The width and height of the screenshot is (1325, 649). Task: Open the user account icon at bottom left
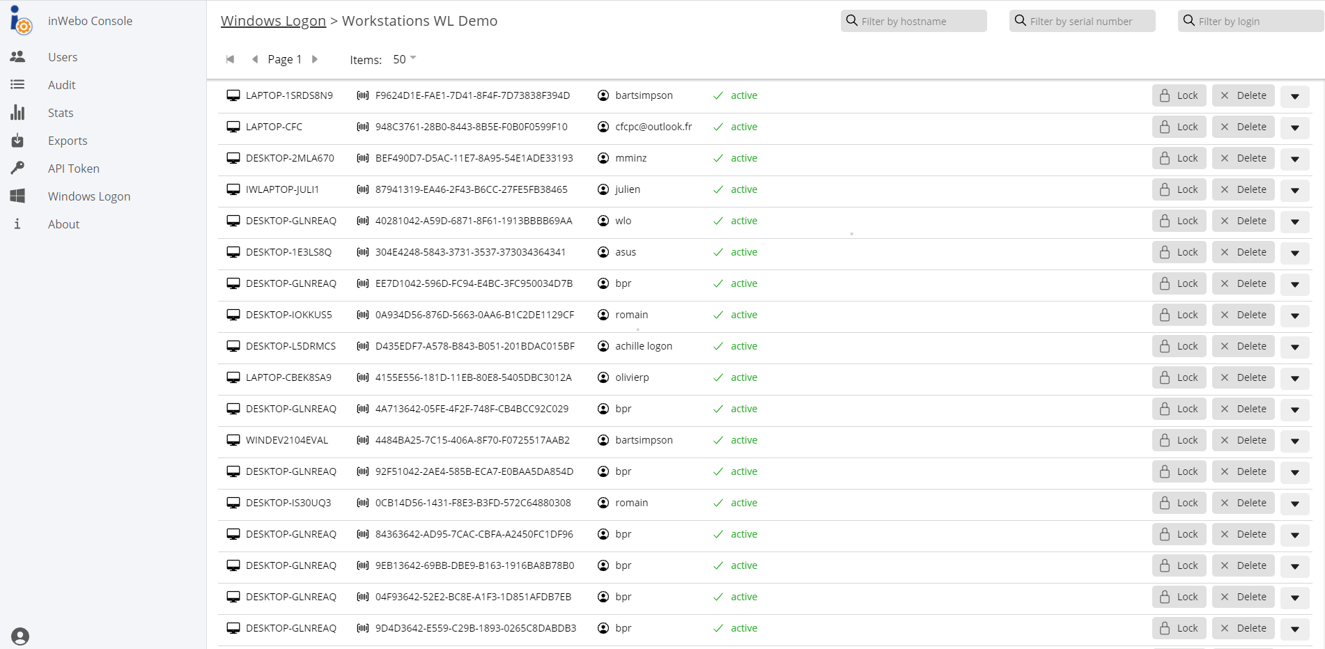click(x=20, y=636)
